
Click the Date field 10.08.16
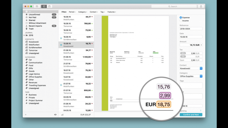191,37
